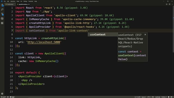The image size is (174, 98).
Task: Click 'createHttpLink' in the line 5 import
Action: (x=40, y=23)
